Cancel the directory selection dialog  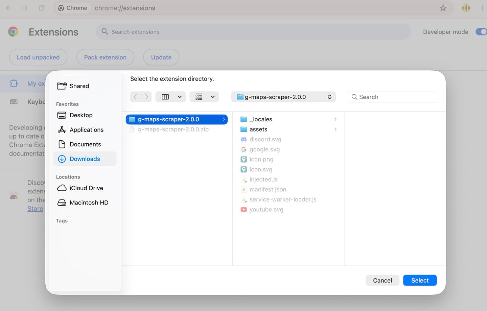(382, 280)
